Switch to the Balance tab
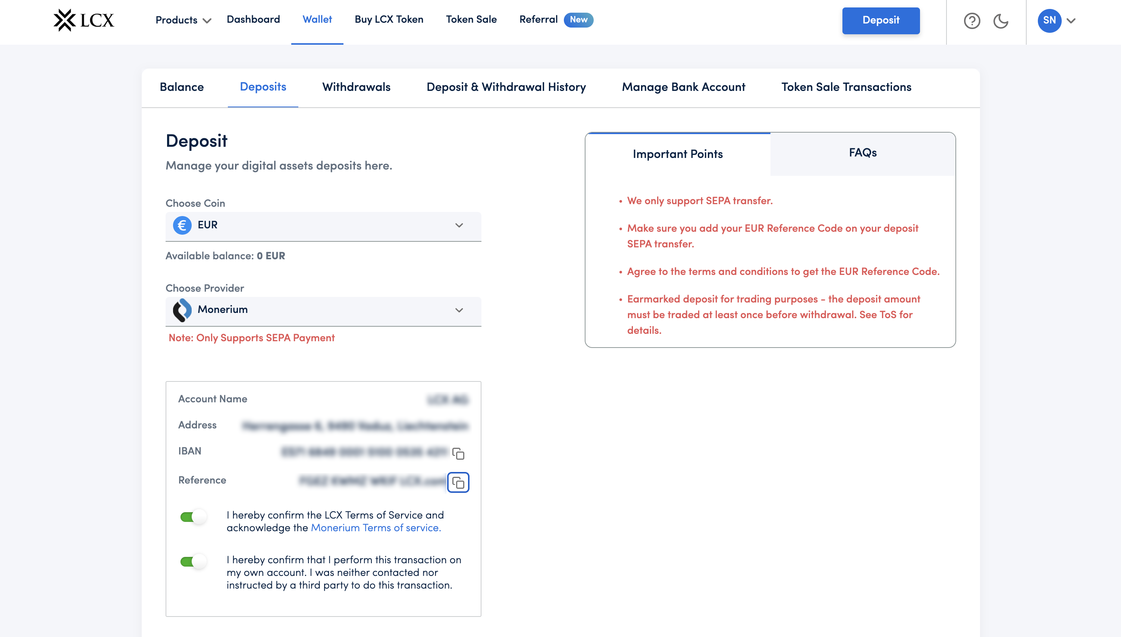Viewport: 1121px width, 637px height. [182, 87]
